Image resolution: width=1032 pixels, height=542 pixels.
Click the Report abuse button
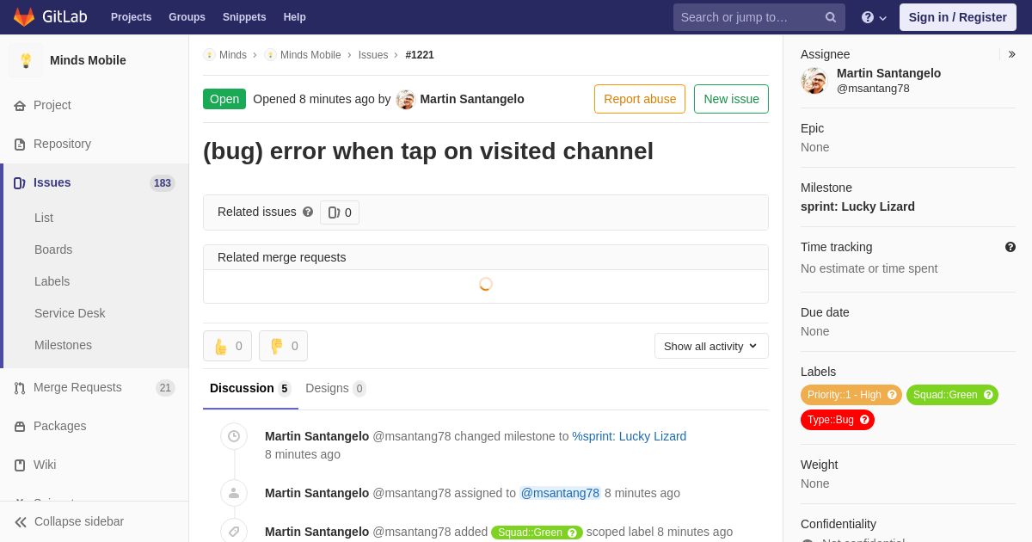click(x=640, y=99)
